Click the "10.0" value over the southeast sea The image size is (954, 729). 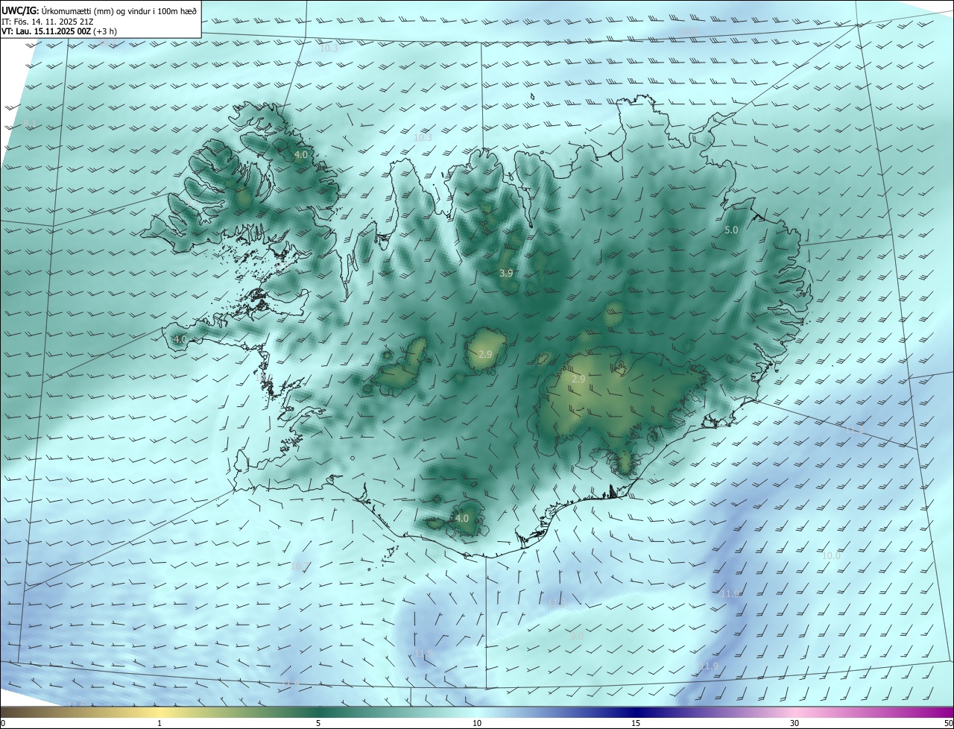point(831,556)
